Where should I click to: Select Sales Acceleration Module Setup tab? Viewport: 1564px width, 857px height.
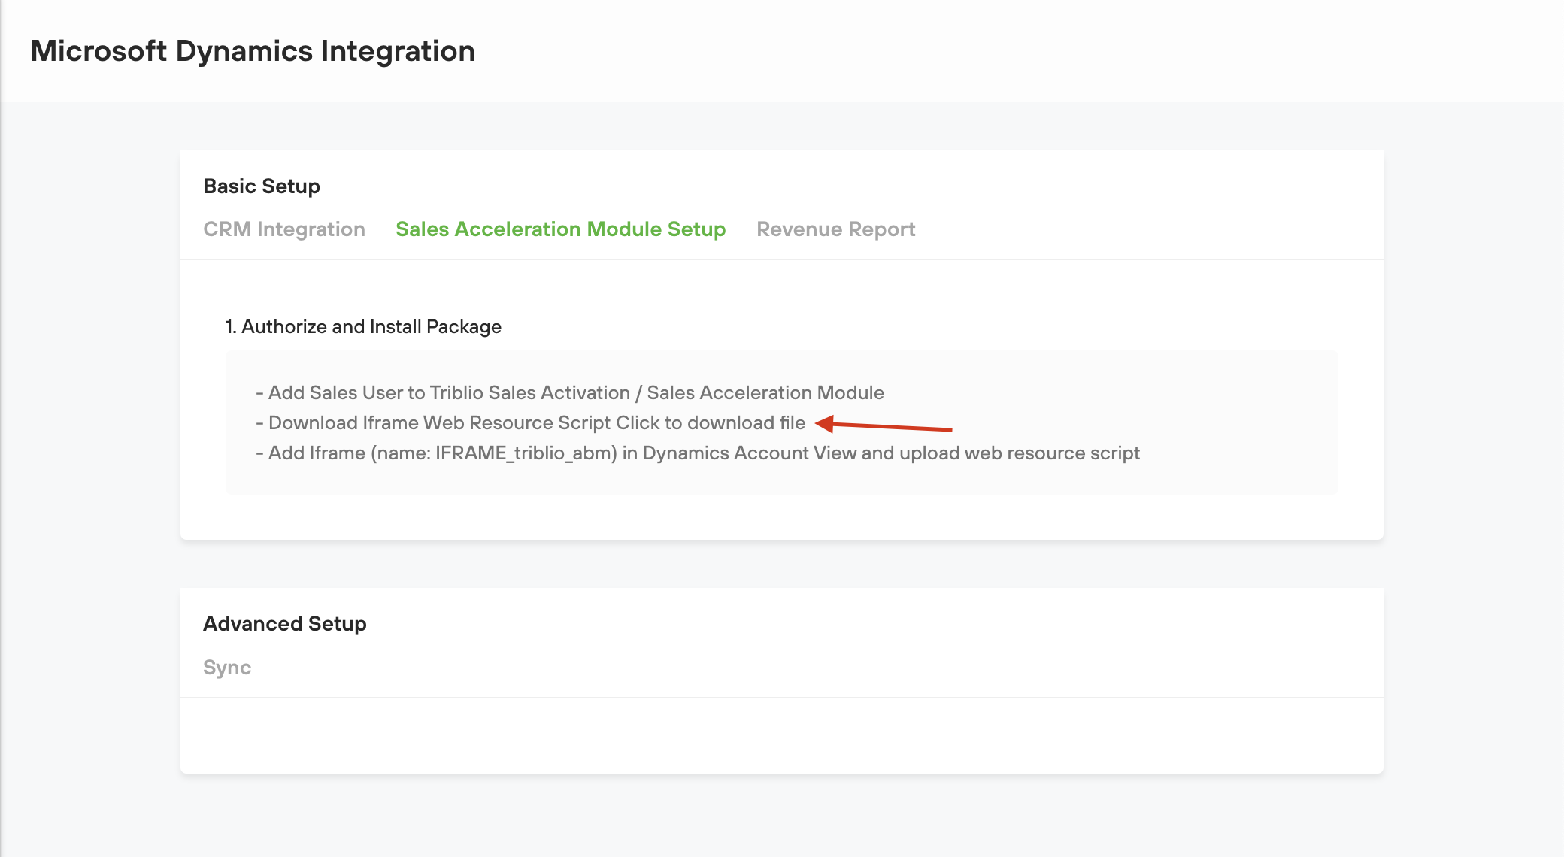[x=560, y=229]
